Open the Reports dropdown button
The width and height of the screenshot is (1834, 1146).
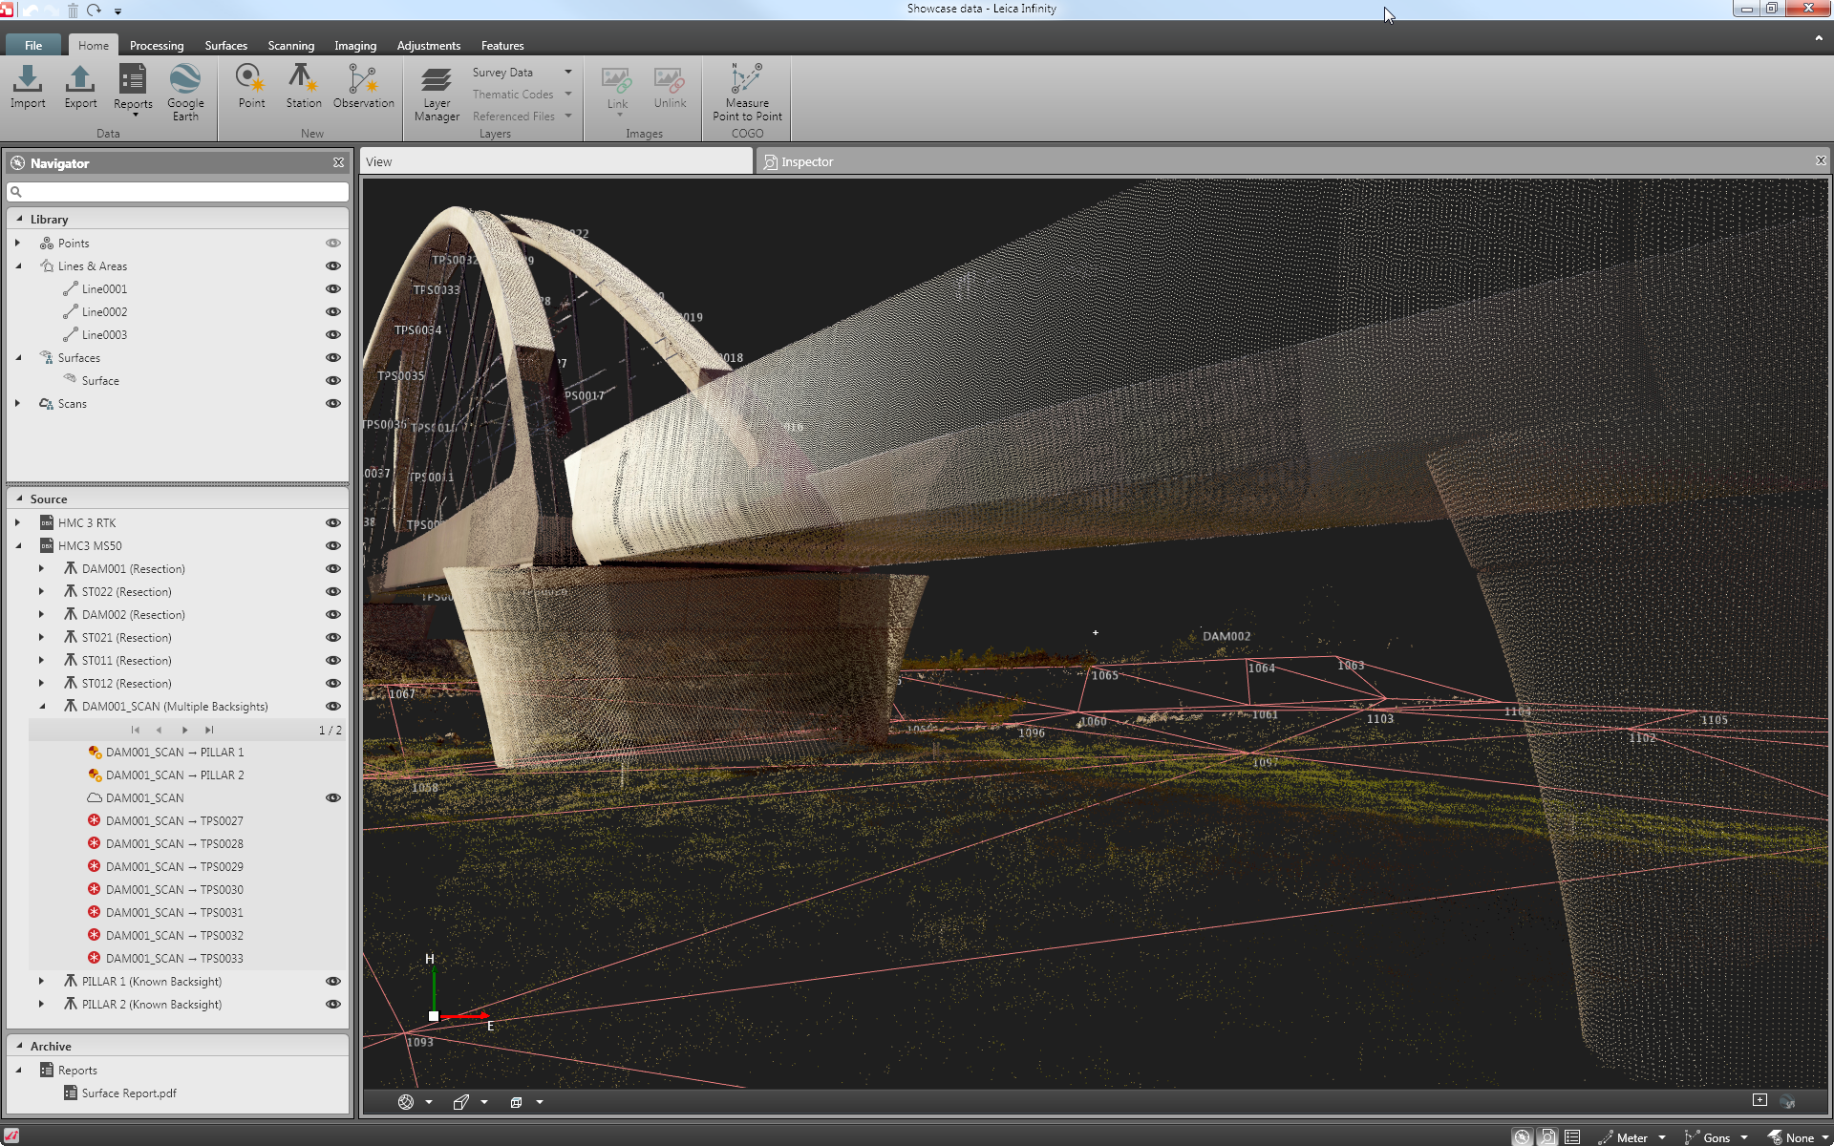tap(133, 107)
